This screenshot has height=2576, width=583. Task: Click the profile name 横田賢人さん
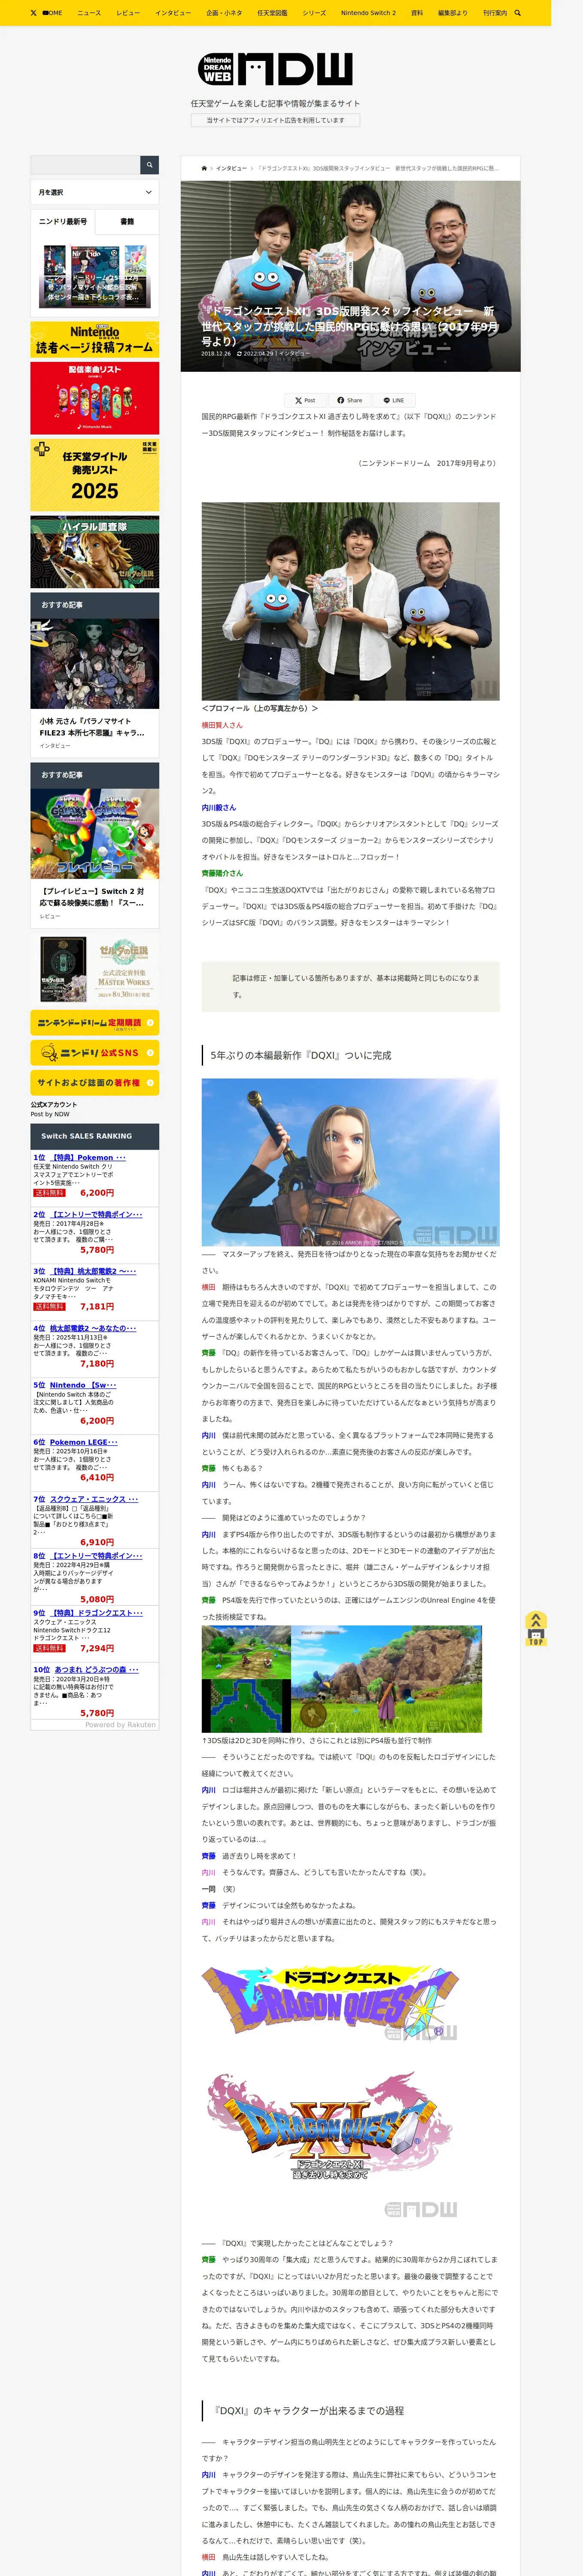[x=222, y=725]
